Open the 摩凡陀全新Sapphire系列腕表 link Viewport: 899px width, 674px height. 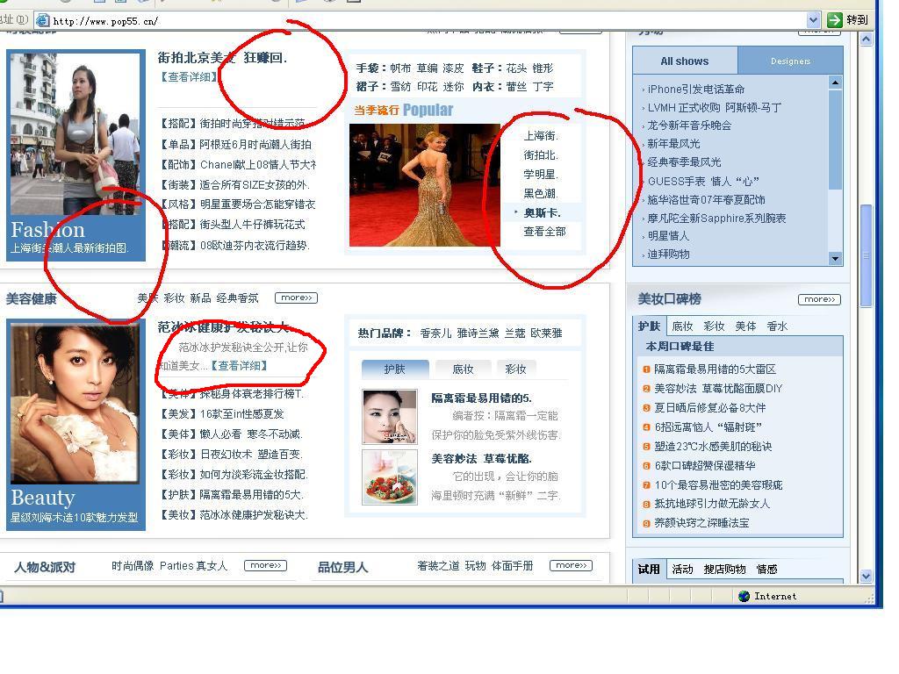coord(716,219)
